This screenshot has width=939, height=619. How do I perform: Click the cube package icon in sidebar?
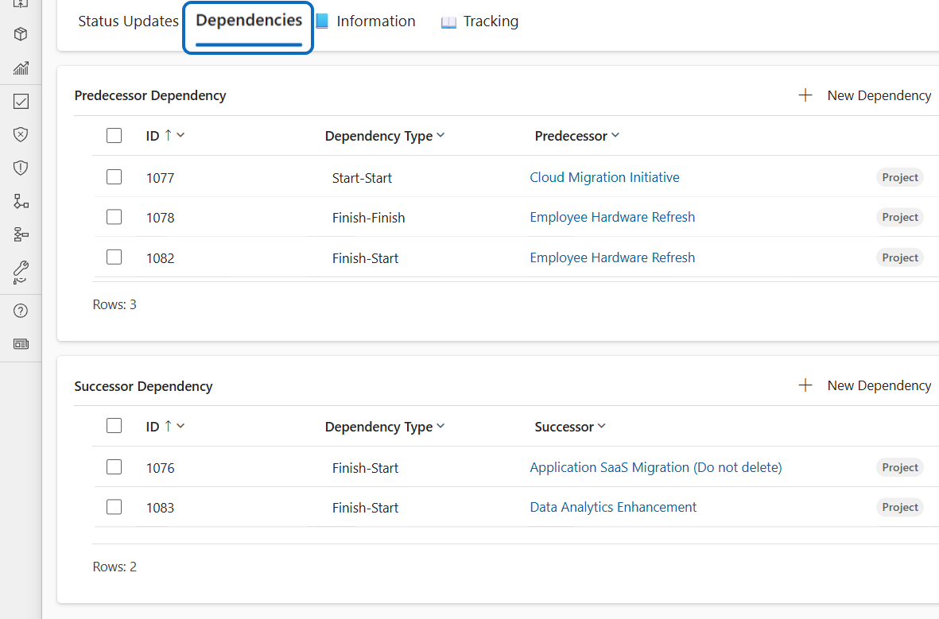click(21, 34)
